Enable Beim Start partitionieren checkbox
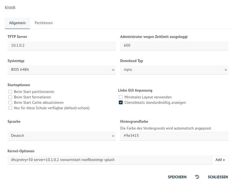 coord(10,92)
